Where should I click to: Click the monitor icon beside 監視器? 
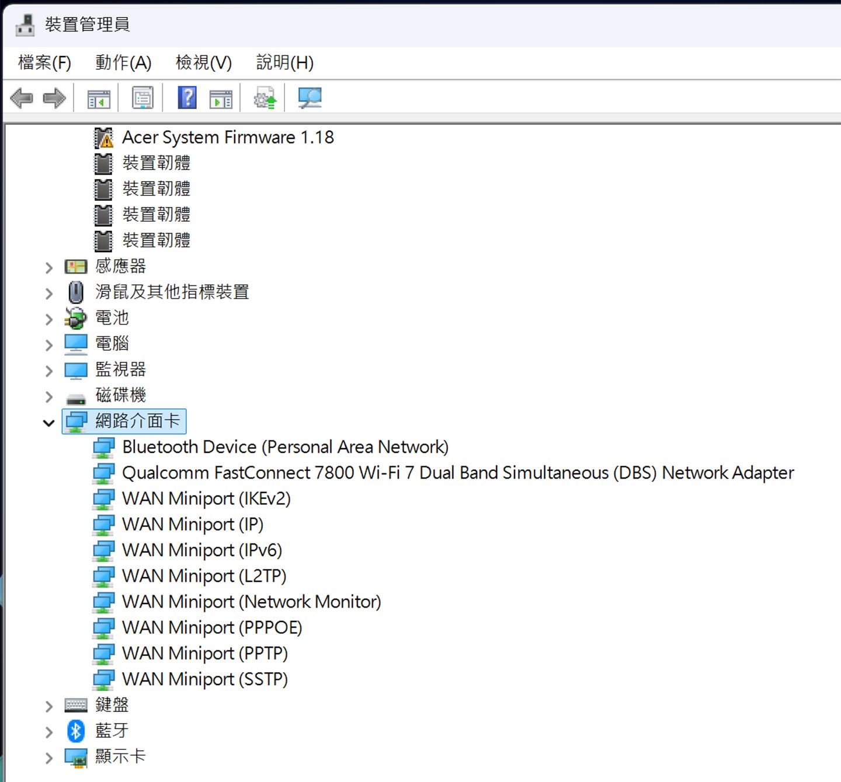pos(76,370)
